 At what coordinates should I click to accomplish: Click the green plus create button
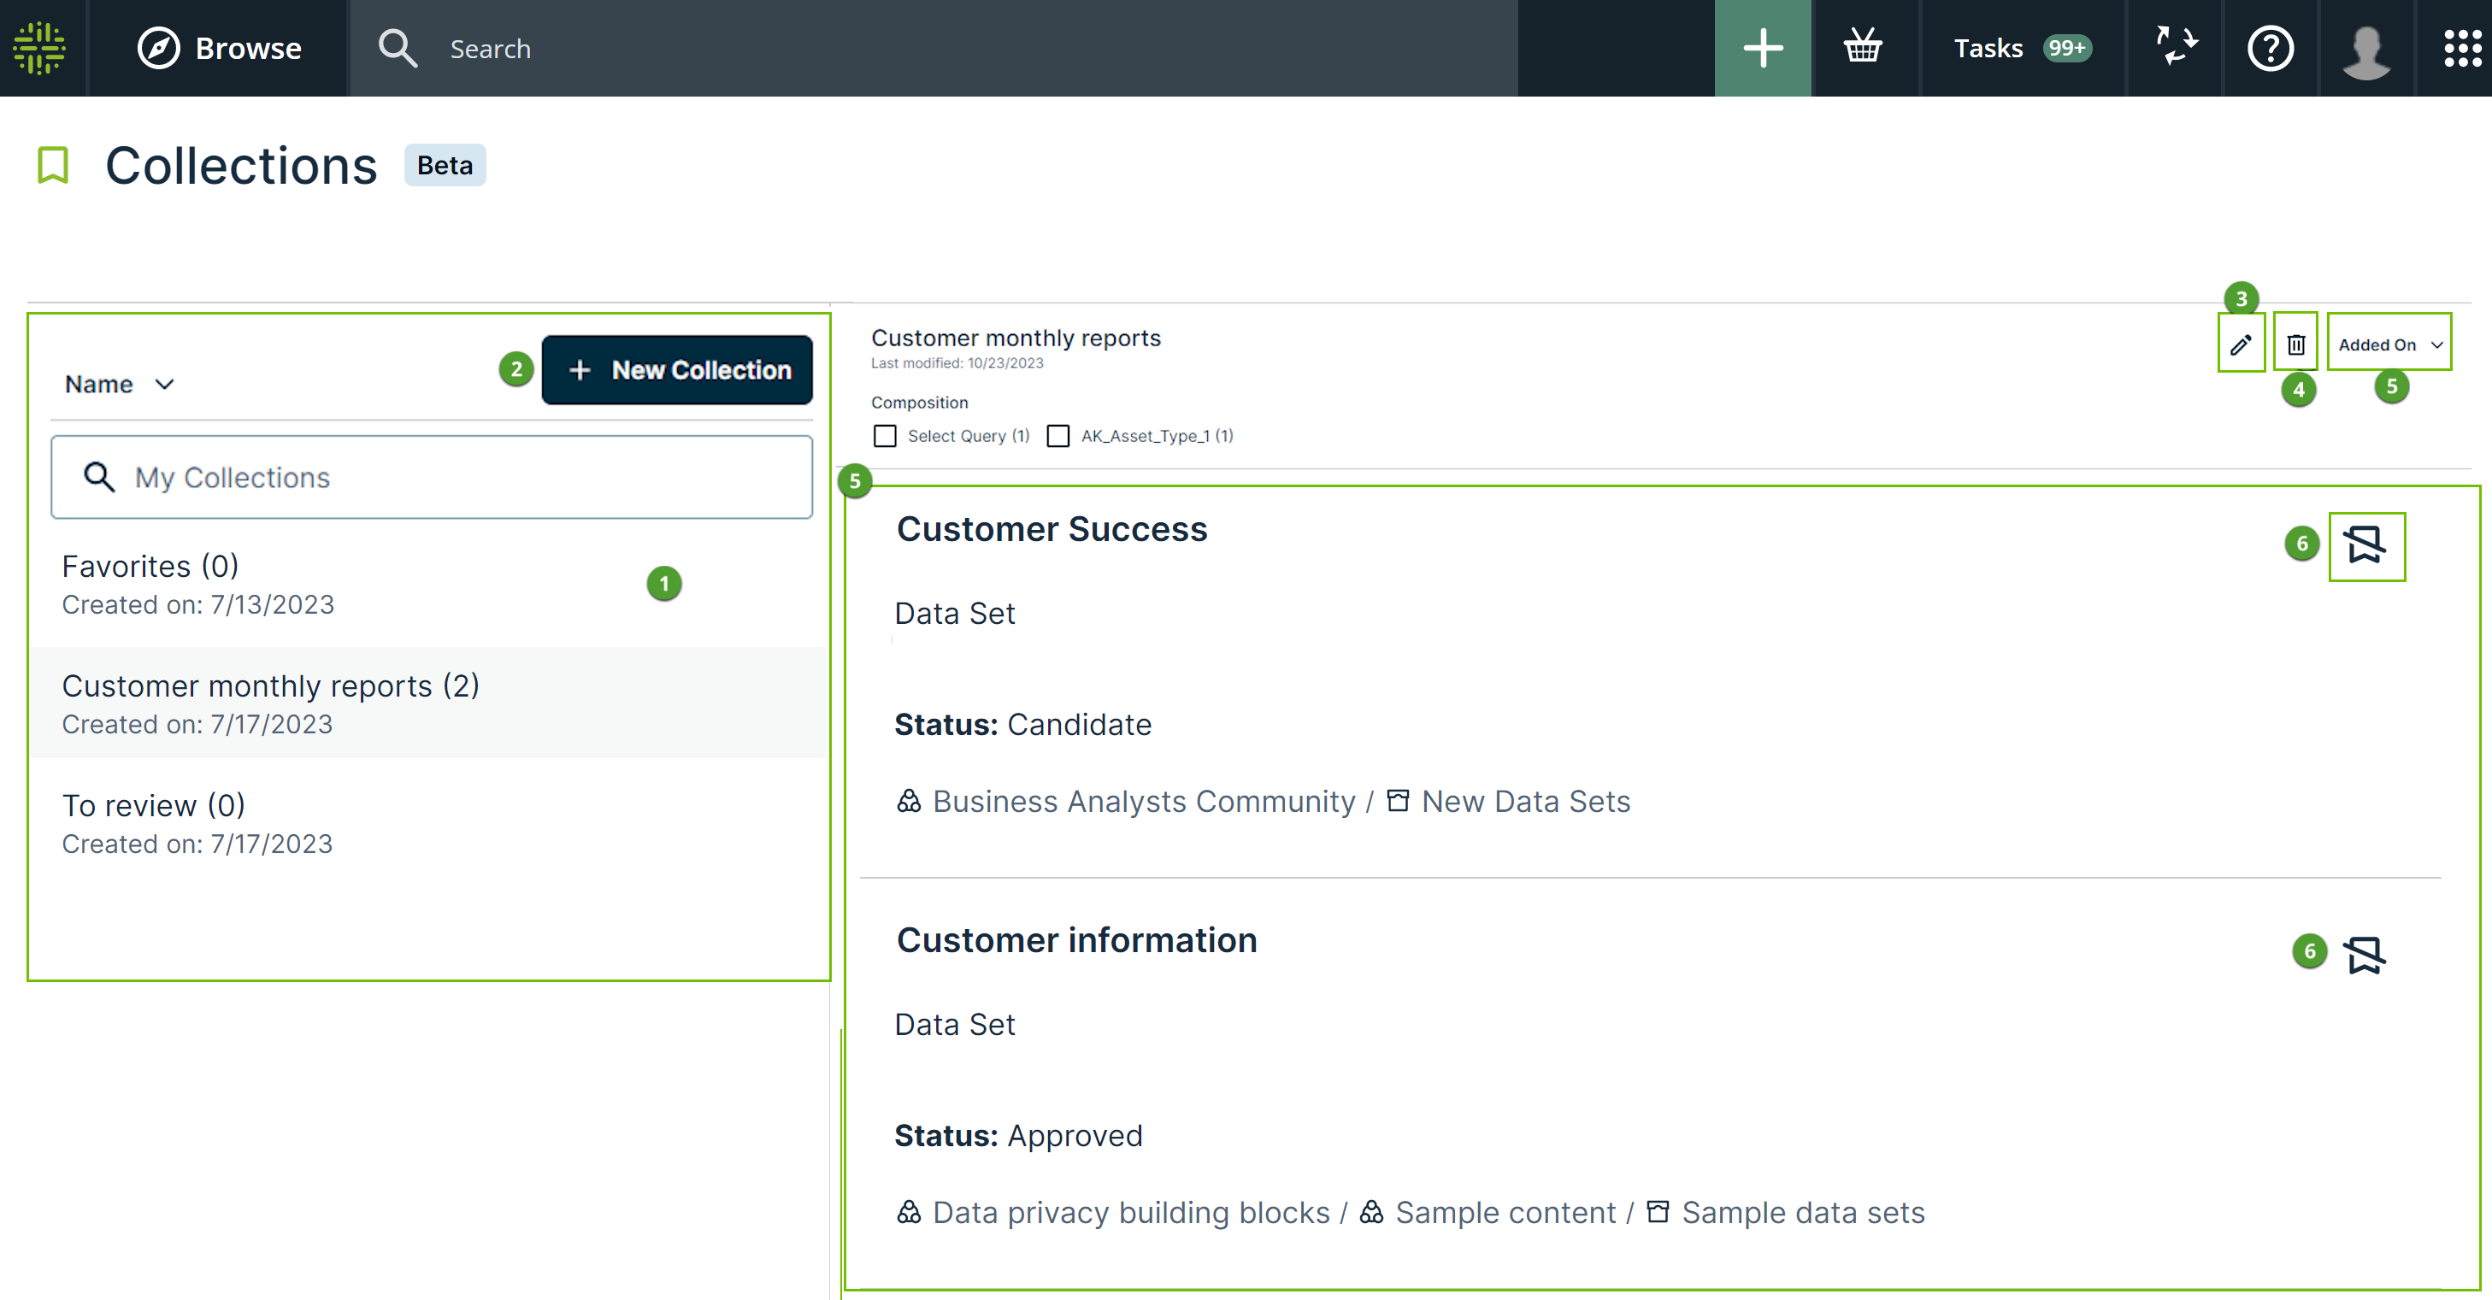click(x=1762, y=47)
